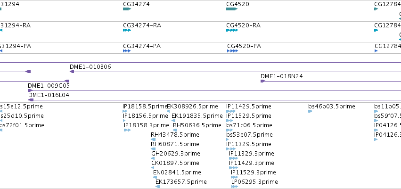
Task: Click the CG34274-RA transcript arrows
Action: tap(127, 30)
